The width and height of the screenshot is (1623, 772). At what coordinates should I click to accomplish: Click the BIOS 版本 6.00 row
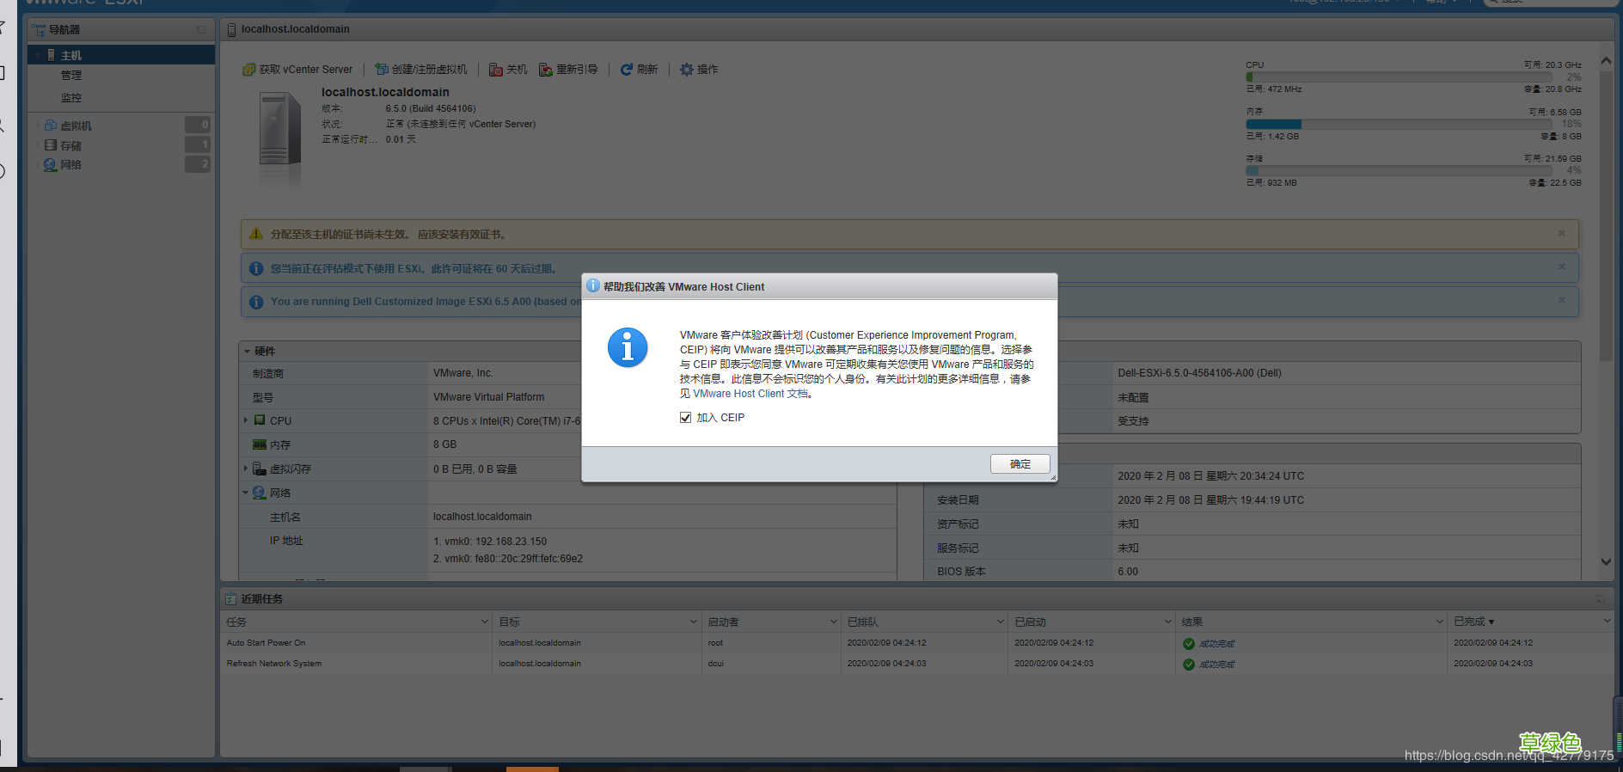coord(1252,572)
